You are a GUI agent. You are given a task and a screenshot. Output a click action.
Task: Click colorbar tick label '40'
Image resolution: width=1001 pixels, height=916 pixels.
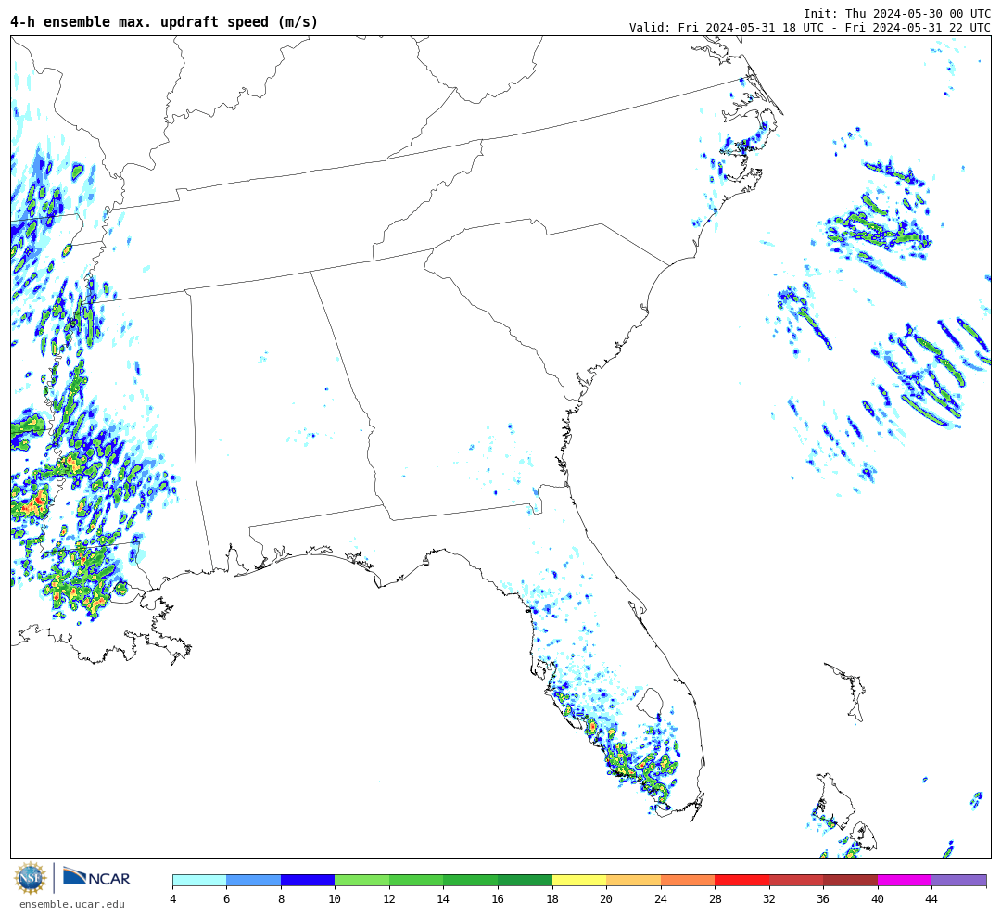[878, 899]
